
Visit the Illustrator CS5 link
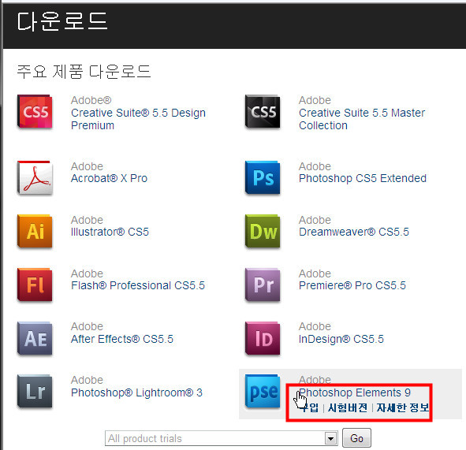pyautogui.click(x=110, y=232)
